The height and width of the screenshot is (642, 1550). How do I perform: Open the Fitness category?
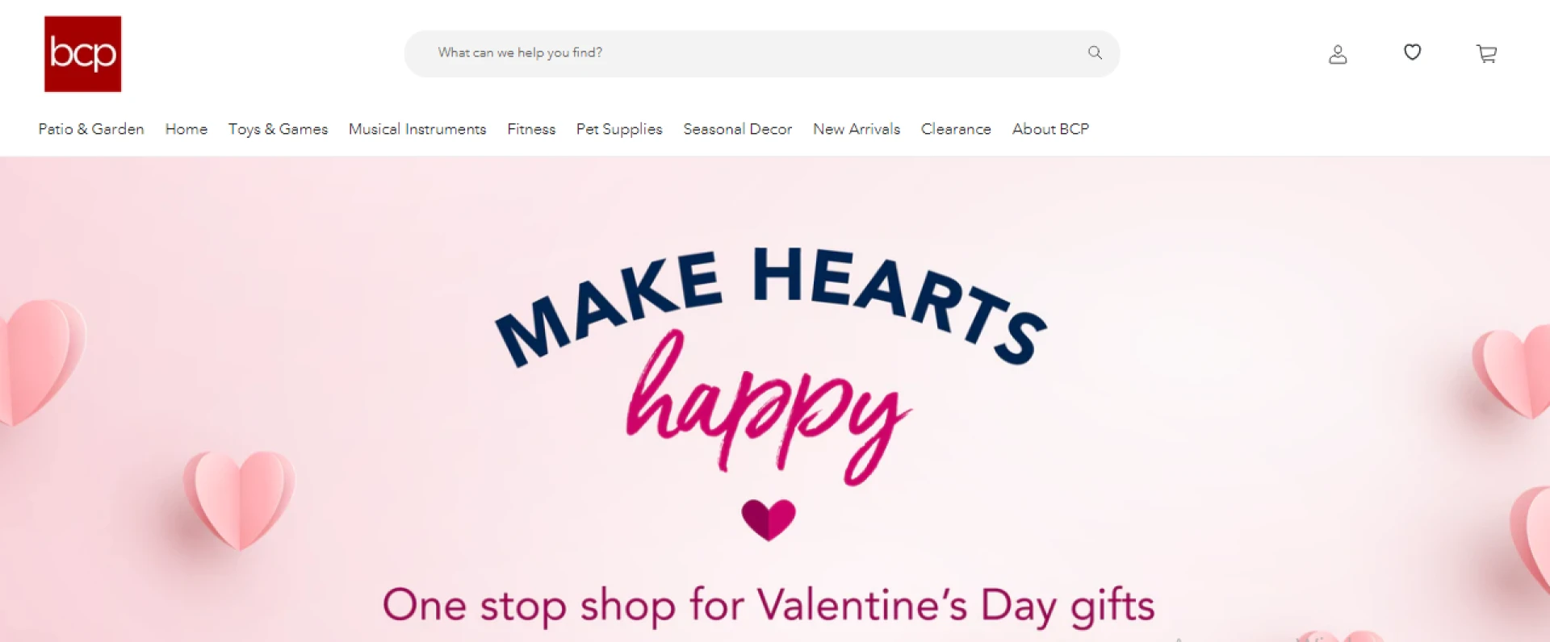(x=531, y=129)
